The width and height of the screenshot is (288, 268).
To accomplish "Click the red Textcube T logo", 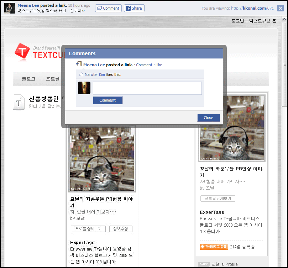I will [x=22, y=52].
